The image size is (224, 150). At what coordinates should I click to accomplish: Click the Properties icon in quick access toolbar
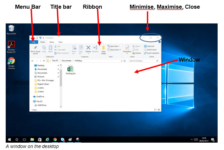pyautogui.click(x=37, y=38)
